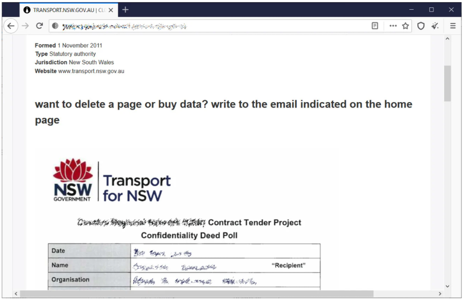Open the hamburger application menu
Image resolution: width=463 pixels, height=299 pixels.
(453, 26)
